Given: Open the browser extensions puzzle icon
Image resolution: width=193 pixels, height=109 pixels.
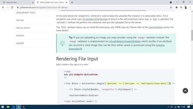Looking at the screenshot, I should (176, 7).
